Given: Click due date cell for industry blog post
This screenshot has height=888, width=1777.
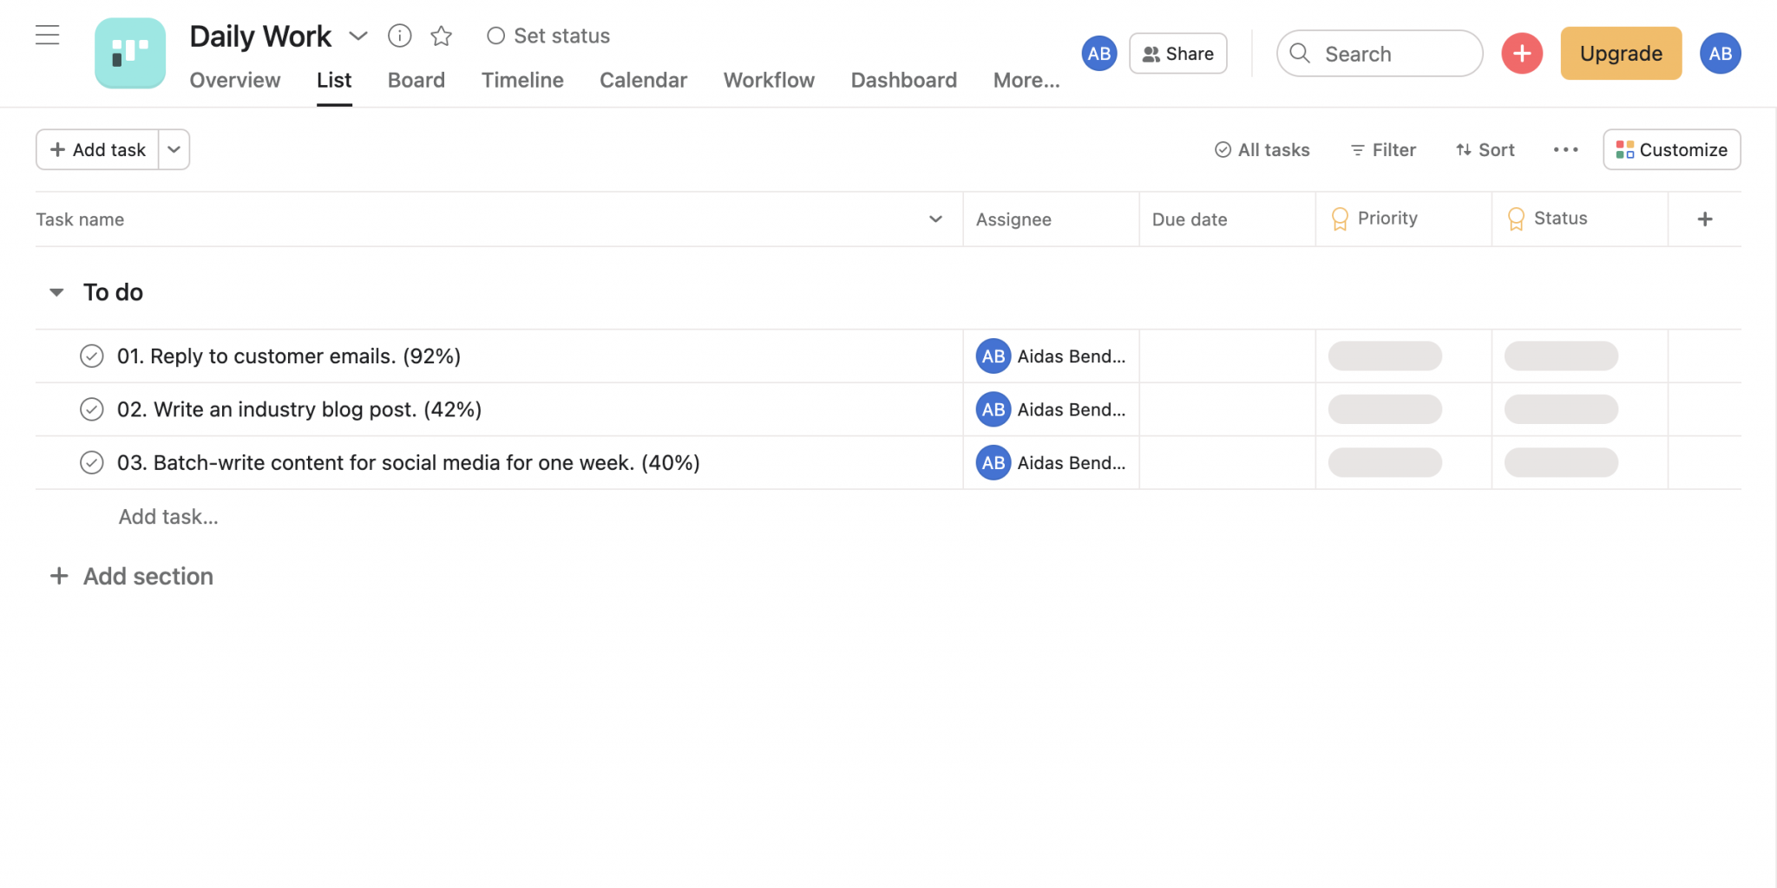Looking at the screenshot, I should pos(1227,409).
